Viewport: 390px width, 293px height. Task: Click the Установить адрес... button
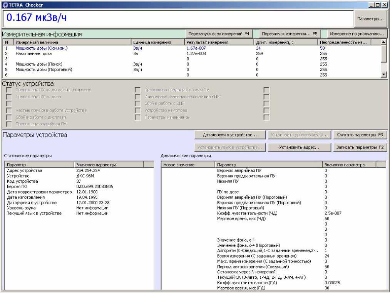coord(299,147)
